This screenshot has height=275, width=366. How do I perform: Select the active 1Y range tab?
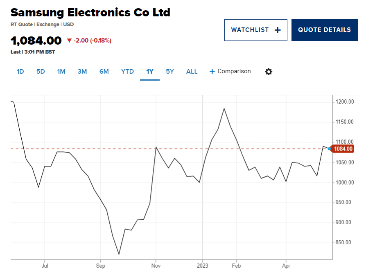tap(150, 71)
